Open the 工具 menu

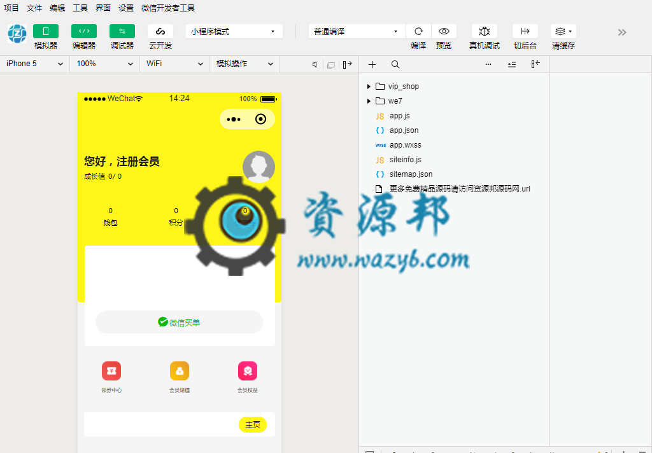80,8
